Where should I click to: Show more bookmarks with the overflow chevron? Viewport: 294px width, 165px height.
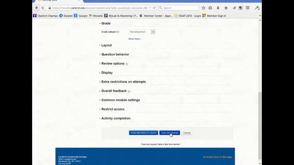pos(260,16)
